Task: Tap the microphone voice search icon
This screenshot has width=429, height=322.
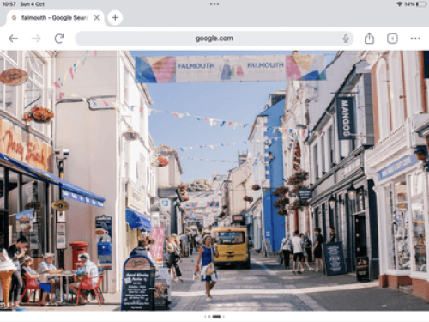Action: 346,39
